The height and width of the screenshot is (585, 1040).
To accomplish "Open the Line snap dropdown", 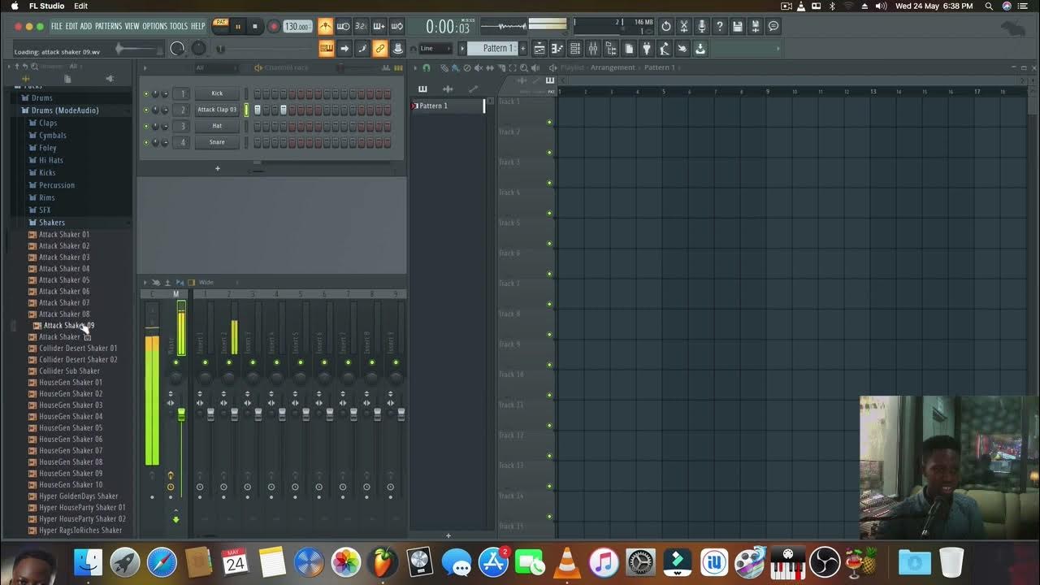I will click(434, 48).
